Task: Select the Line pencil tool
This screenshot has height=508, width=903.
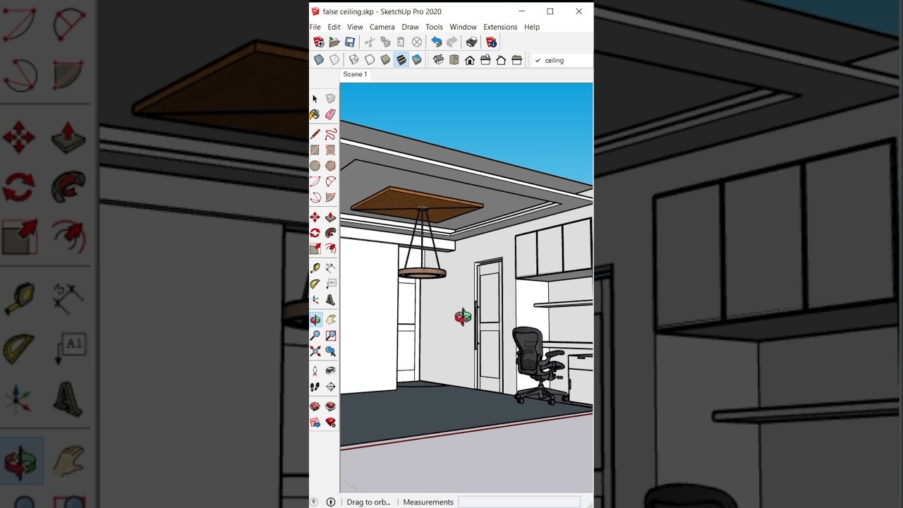Action: 315,134
